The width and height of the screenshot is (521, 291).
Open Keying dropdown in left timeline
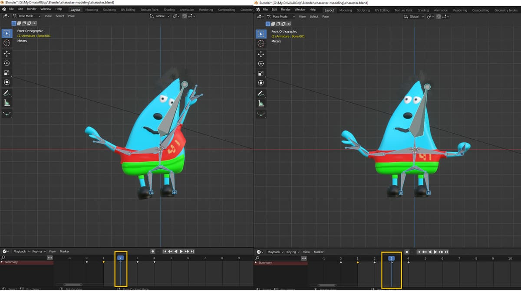[38, 251]
